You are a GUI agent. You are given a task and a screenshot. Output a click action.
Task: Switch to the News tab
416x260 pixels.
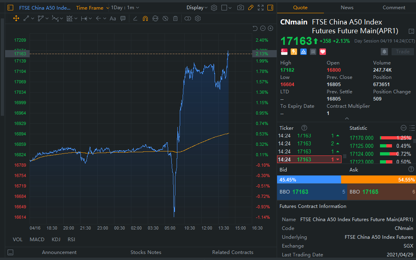click(x=347, y=7)
